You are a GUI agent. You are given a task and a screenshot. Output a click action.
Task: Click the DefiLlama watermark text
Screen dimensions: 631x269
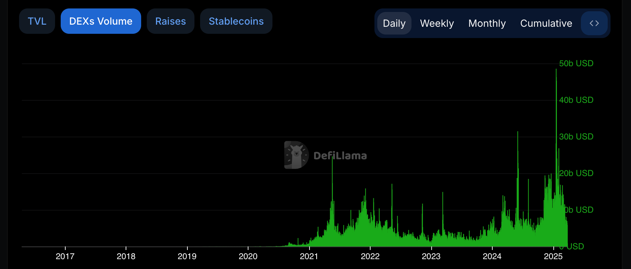340,156
